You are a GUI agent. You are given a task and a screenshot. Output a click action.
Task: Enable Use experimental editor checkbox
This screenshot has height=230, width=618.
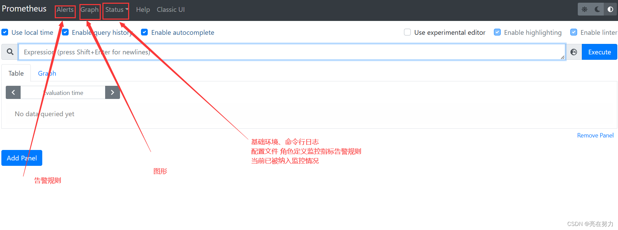pos(407,32)
